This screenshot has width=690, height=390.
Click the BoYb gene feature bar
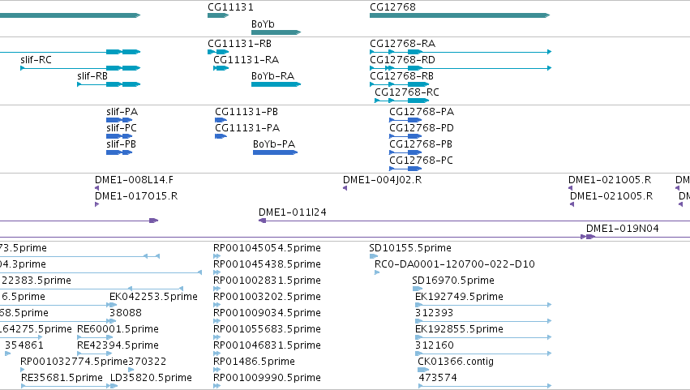[x=276, y=32]
